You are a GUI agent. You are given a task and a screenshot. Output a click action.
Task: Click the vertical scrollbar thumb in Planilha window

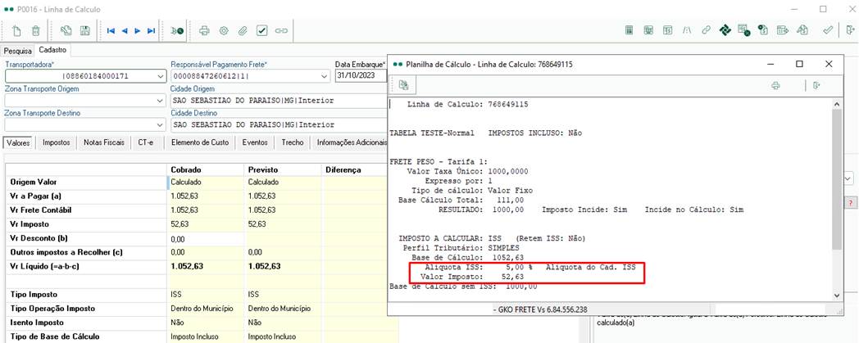[835, 179]
